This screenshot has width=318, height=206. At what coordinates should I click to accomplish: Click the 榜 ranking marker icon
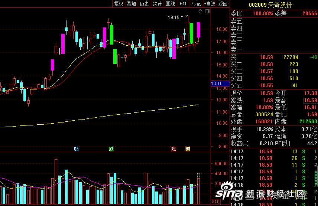[188, 149]
